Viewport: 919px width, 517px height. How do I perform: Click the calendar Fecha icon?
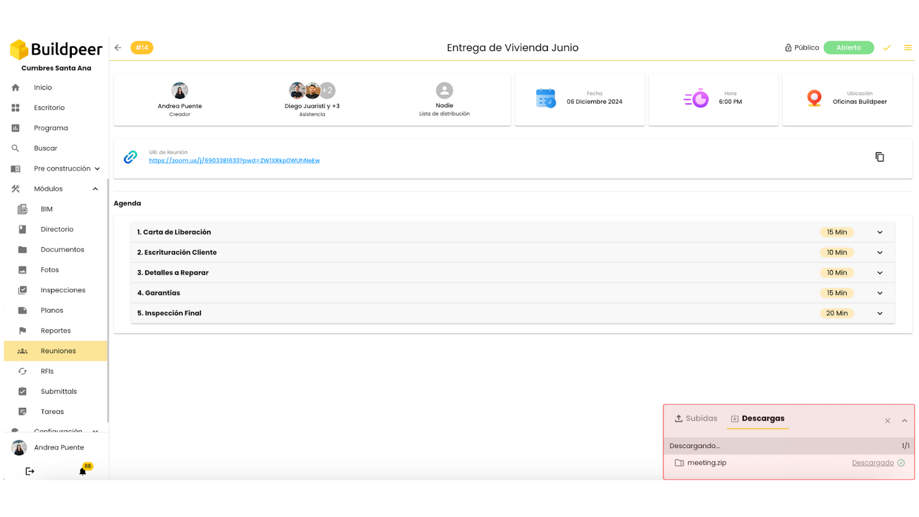click(546, 98)
